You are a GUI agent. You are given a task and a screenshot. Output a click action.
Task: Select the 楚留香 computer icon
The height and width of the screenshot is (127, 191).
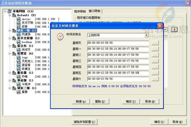pos(19,65)
